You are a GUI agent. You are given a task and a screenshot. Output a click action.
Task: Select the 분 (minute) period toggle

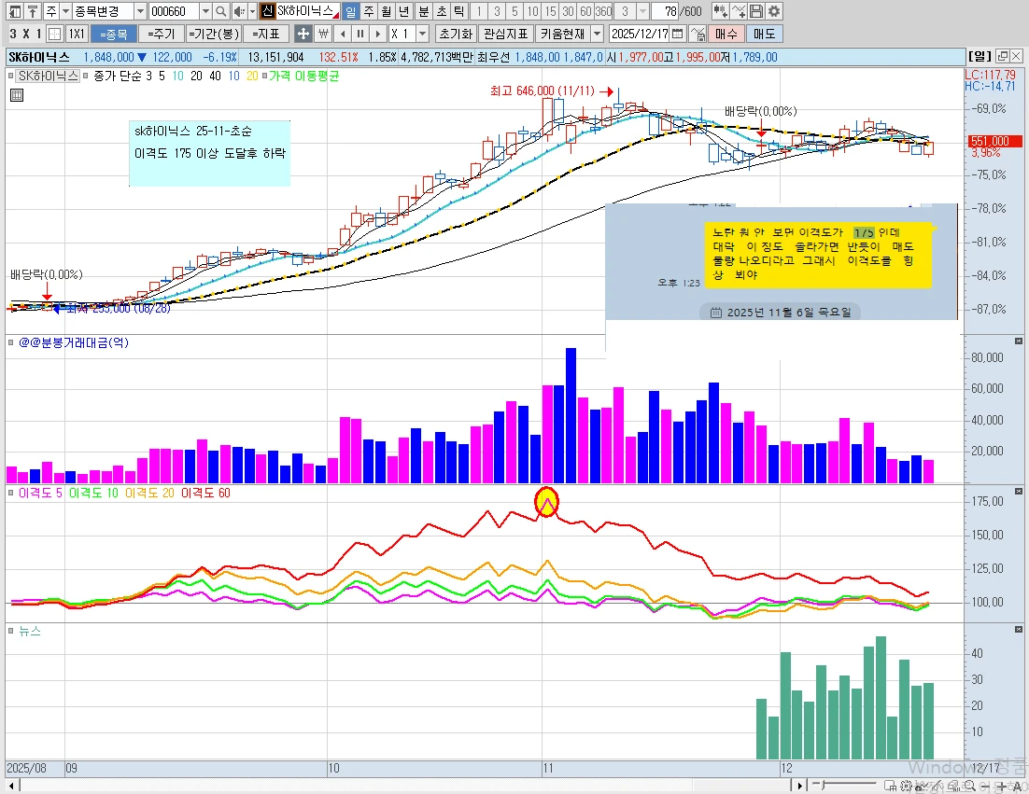click(x=424, y=11)
